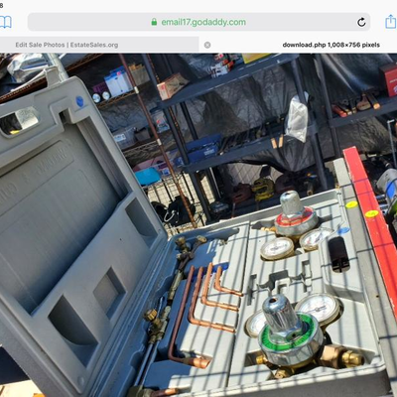Reload the page with the circular arrow

[x=361, y=22]
